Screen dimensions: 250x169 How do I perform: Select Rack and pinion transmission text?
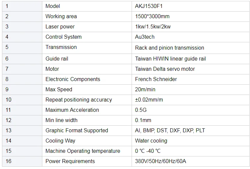tap(170, 48)
